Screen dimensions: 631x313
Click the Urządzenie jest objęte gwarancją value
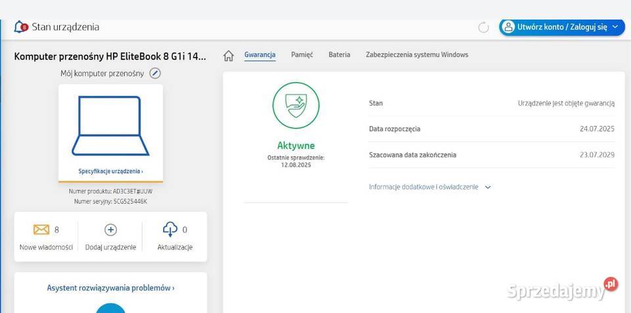(x=566, y=103)
